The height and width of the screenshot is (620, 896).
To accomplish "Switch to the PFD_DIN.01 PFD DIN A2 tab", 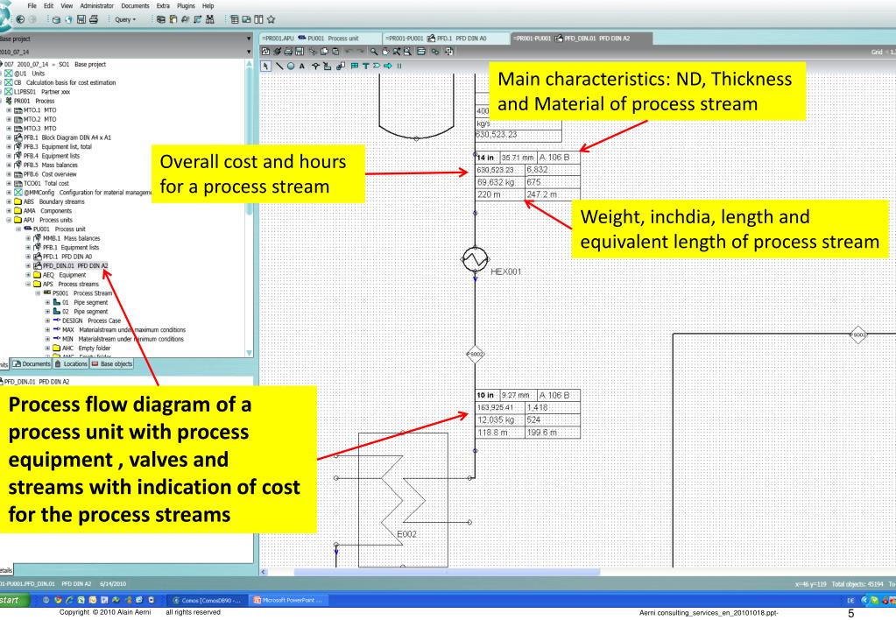I will tap(582, 39).
